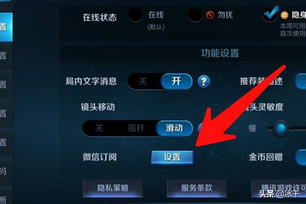Select the highlighted top settings tab in sidebar
Image resolution: width=306 pixels, height=204 pixels.
coord(6,27)
